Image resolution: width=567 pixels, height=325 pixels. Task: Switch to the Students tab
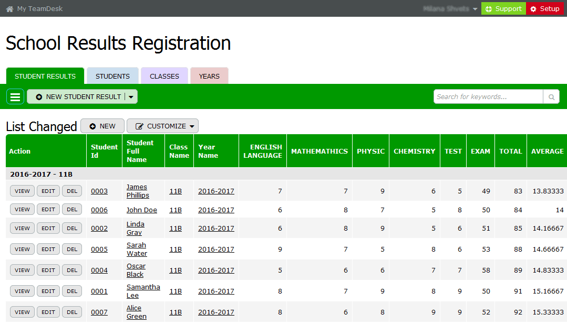click(x=112, y=76)
